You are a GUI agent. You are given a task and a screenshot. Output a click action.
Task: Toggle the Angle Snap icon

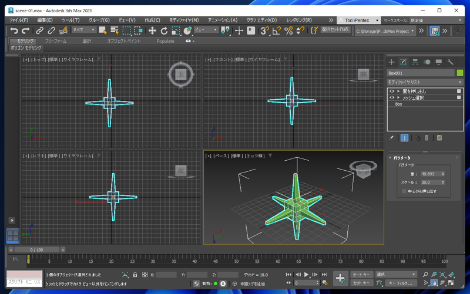(x=276, y=31)
